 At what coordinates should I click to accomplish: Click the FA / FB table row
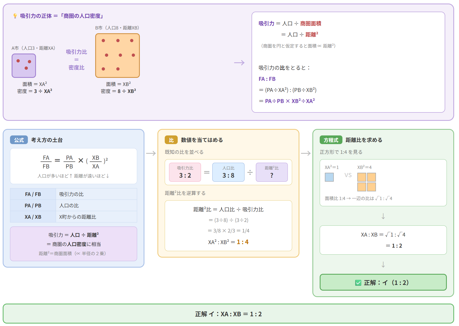[73, 194]
